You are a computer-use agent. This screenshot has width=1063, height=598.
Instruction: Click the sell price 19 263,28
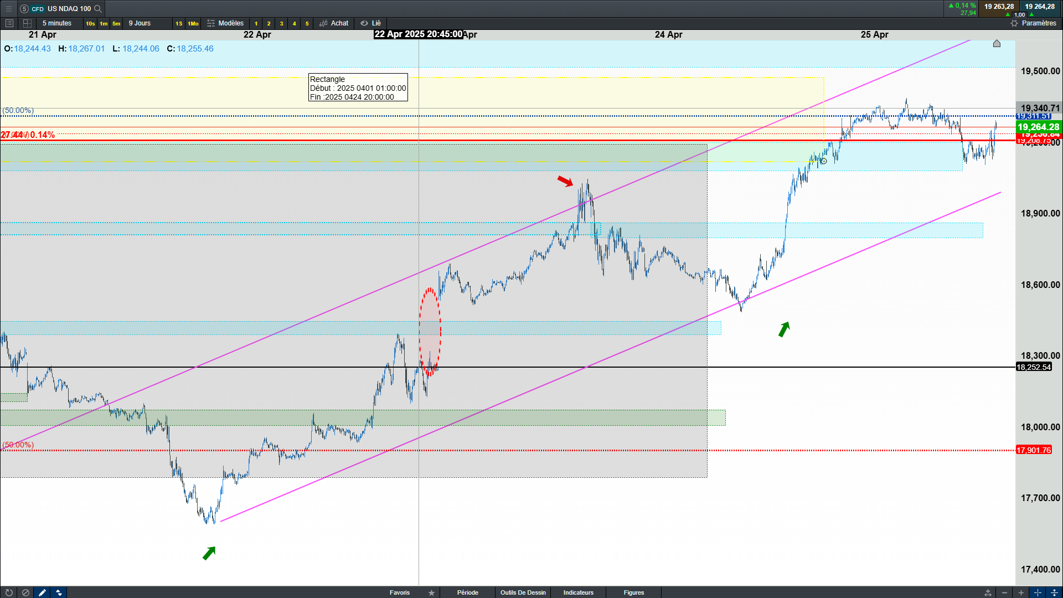(999, 7)
